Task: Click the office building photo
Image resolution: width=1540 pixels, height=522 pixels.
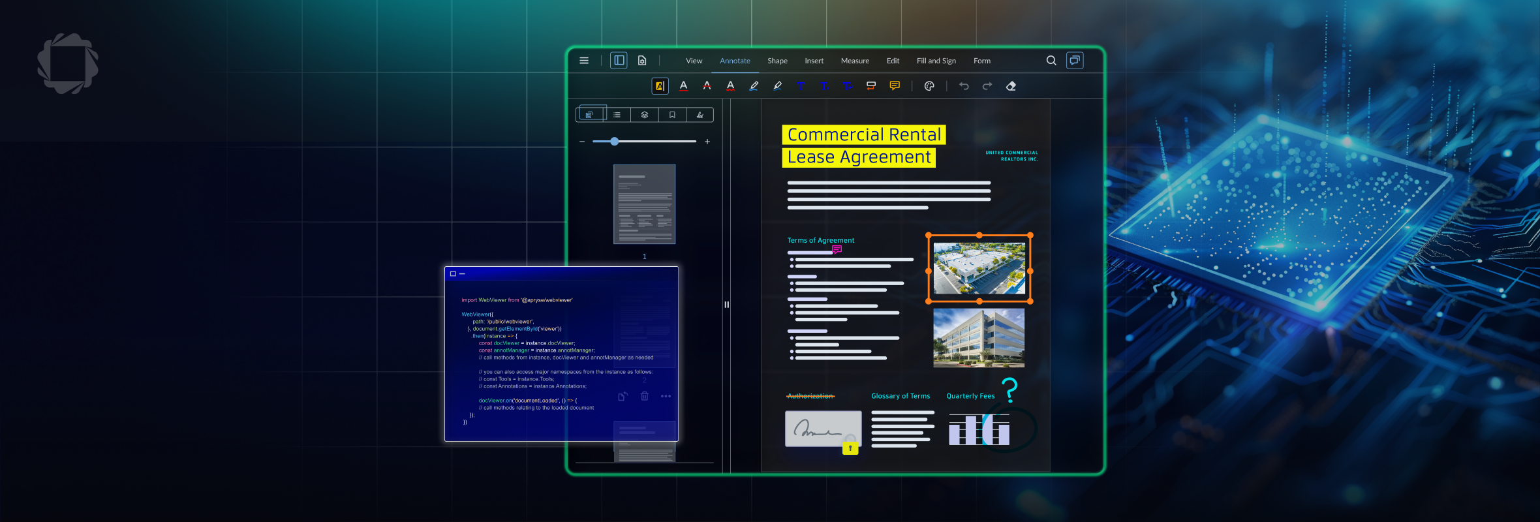Action: 979,338
